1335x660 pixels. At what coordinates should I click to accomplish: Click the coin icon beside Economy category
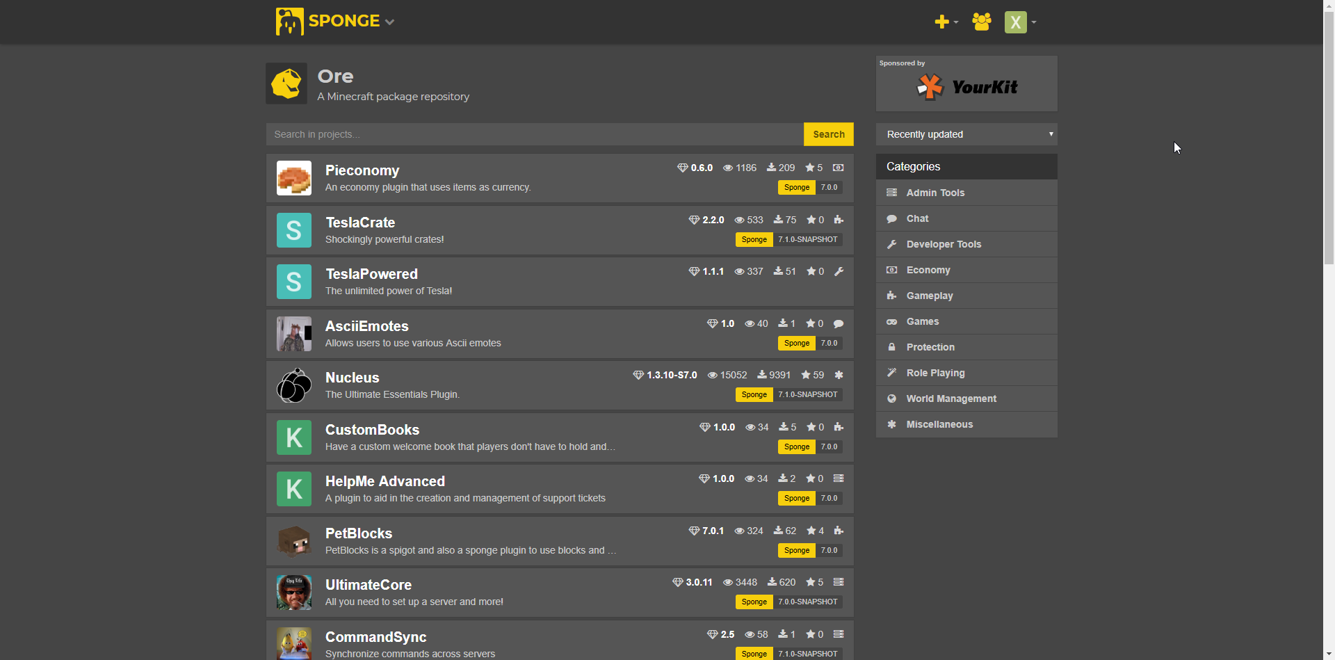point(892,270)
